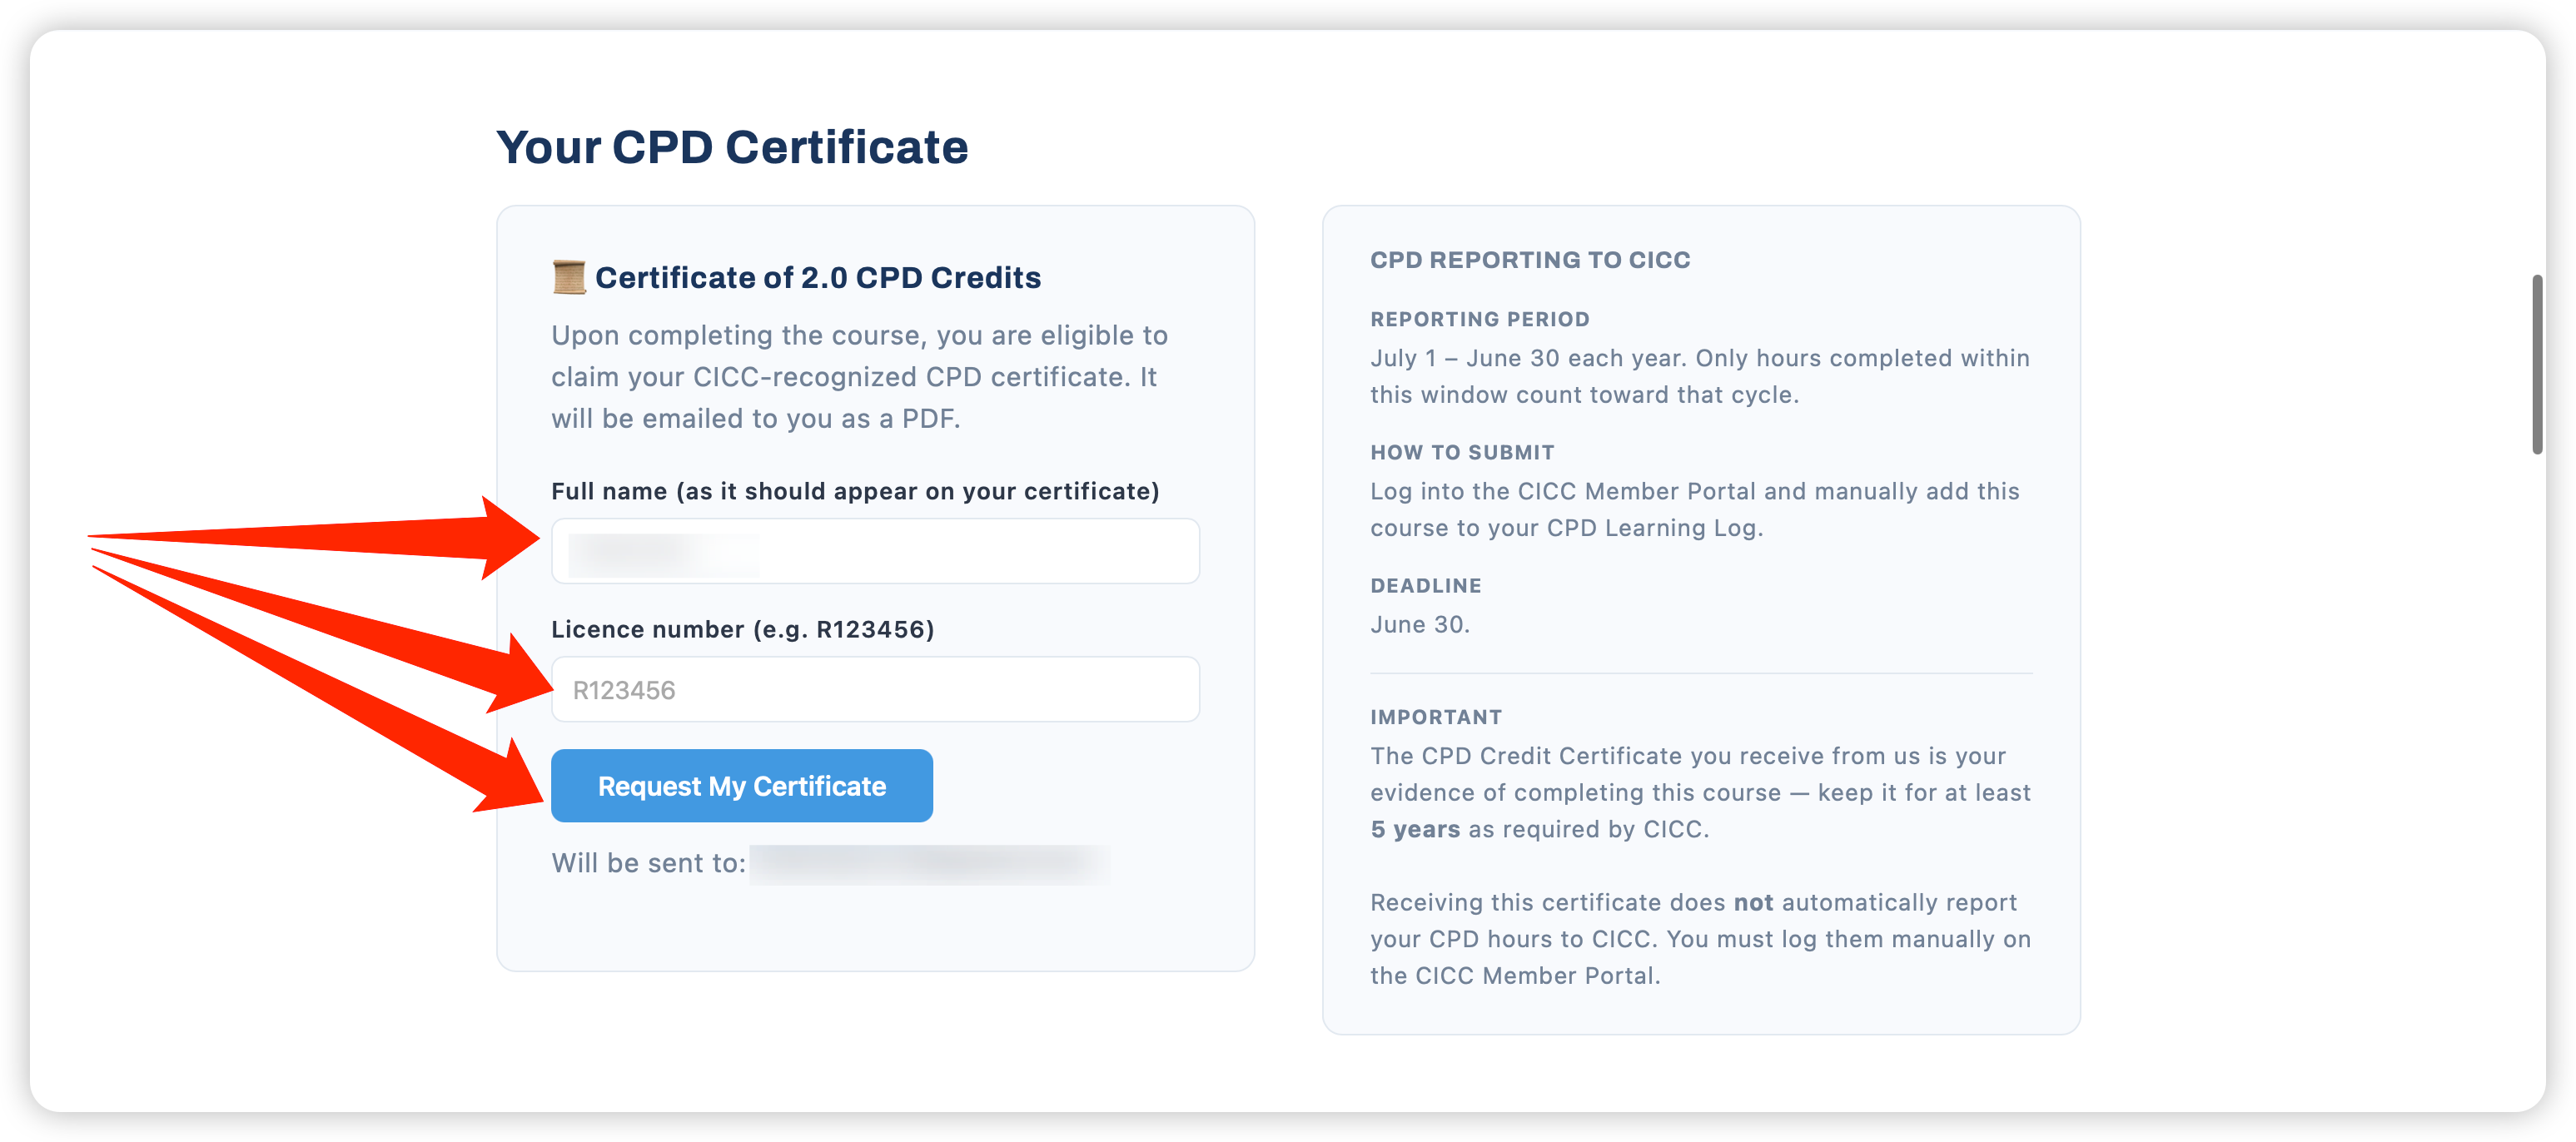Click the 'IMPORTANT' label
Screen dimensions: 2576x1142
click(1435, 717)
